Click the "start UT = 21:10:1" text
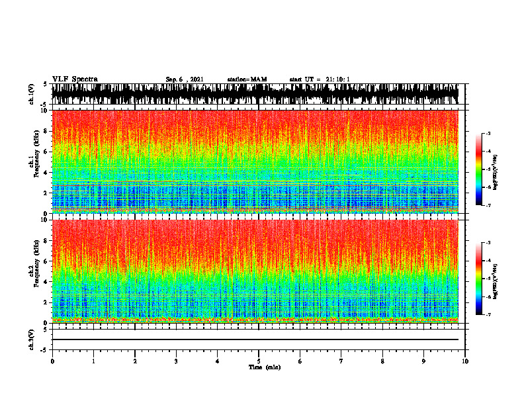The width and height of the screenshot is (524, 405). (x=320, y=79)
